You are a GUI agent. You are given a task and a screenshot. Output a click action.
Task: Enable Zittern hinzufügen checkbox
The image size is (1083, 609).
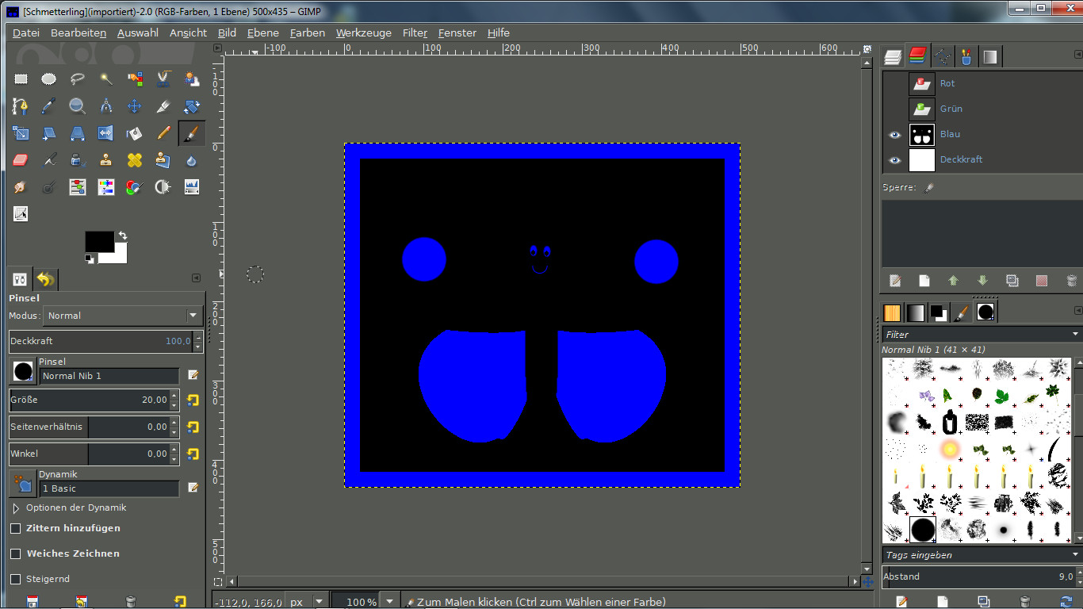pyautogui.click(x=15, y=528)
